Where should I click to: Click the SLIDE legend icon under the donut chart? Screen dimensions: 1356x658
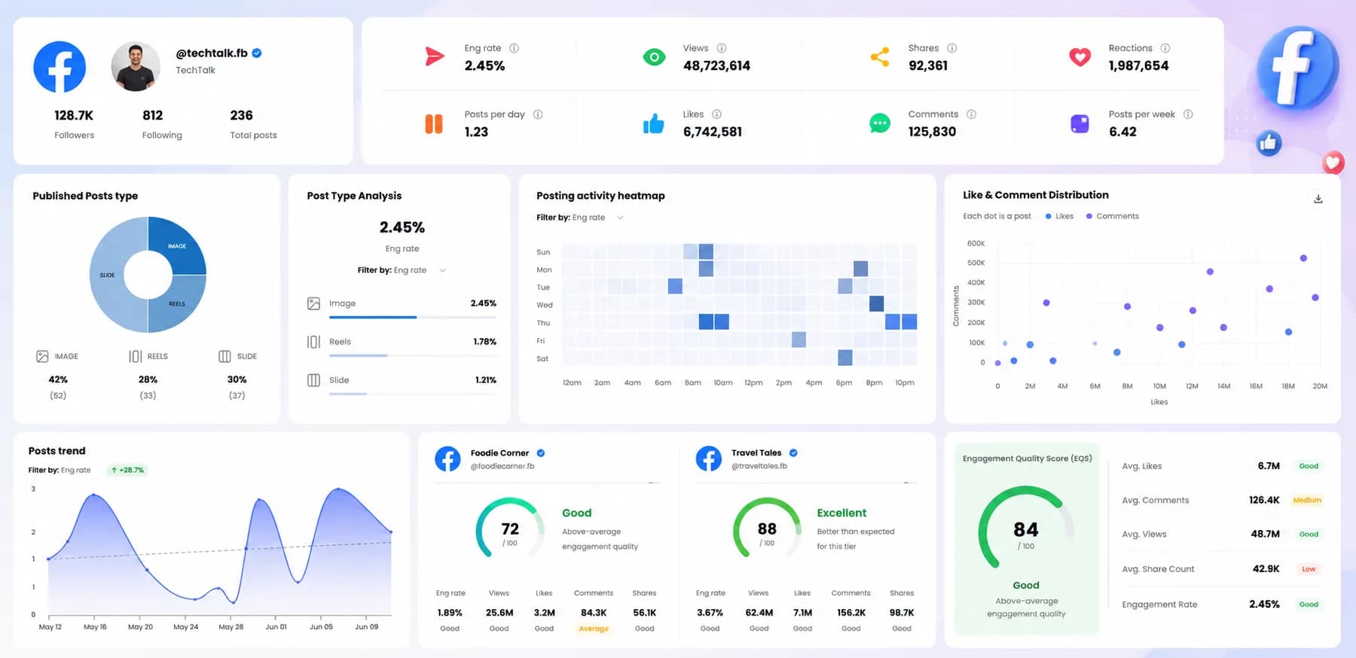[x=224, y=356]
